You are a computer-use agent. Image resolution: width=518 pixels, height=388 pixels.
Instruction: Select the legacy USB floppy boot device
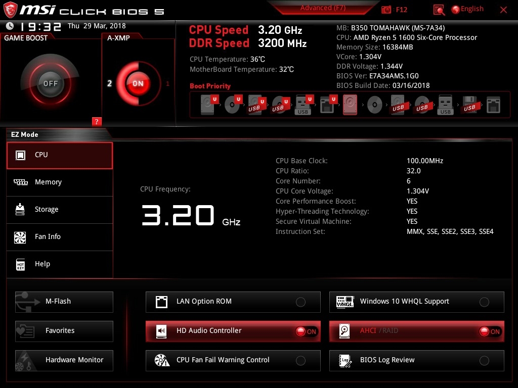tap(469, 105)
